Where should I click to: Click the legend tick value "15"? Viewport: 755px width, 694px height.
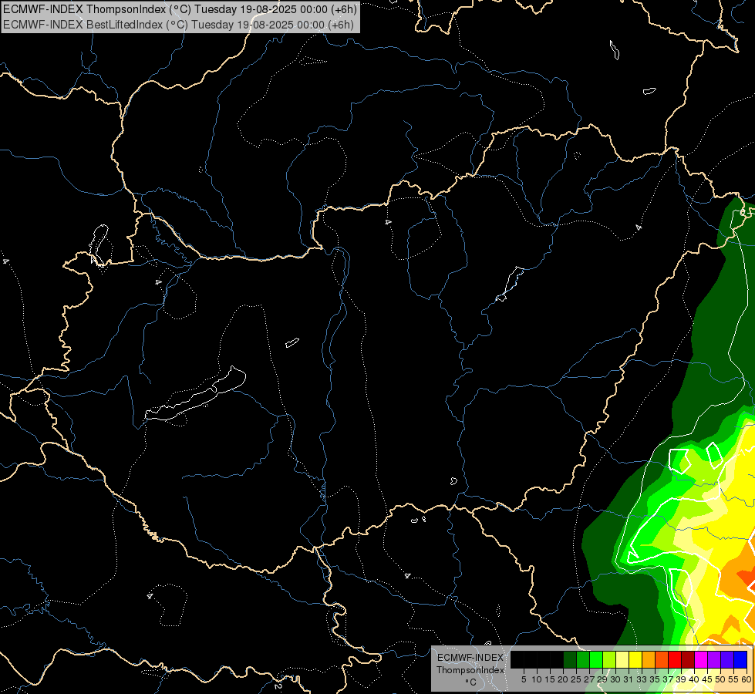pos(550,679)
